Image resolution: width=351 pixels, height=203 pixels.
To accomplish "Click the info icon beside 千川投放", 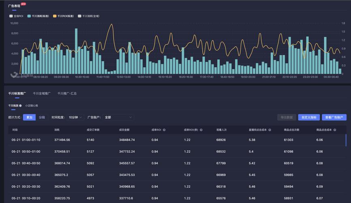I will (20, 106).
